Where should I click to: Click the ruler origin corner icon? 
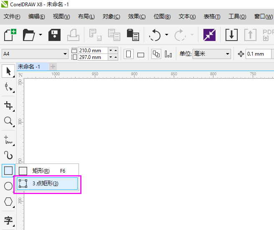pyautogui.click(x=20, y=75)
